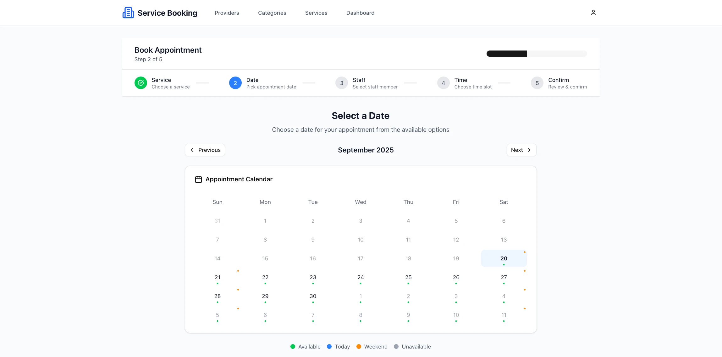This screenshot has width=722, height=357.
Task: Open the Categories navigation link
Action: [272, 13]
